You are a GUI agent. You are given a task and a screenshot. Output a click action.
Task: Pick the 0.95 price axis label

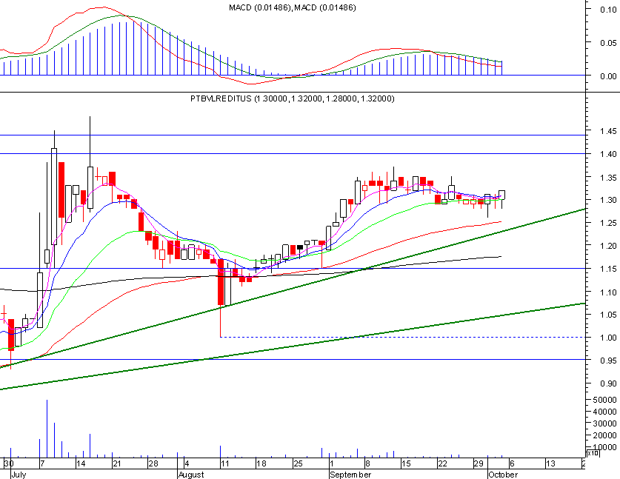pyautogui.click(x=608, y=361)
